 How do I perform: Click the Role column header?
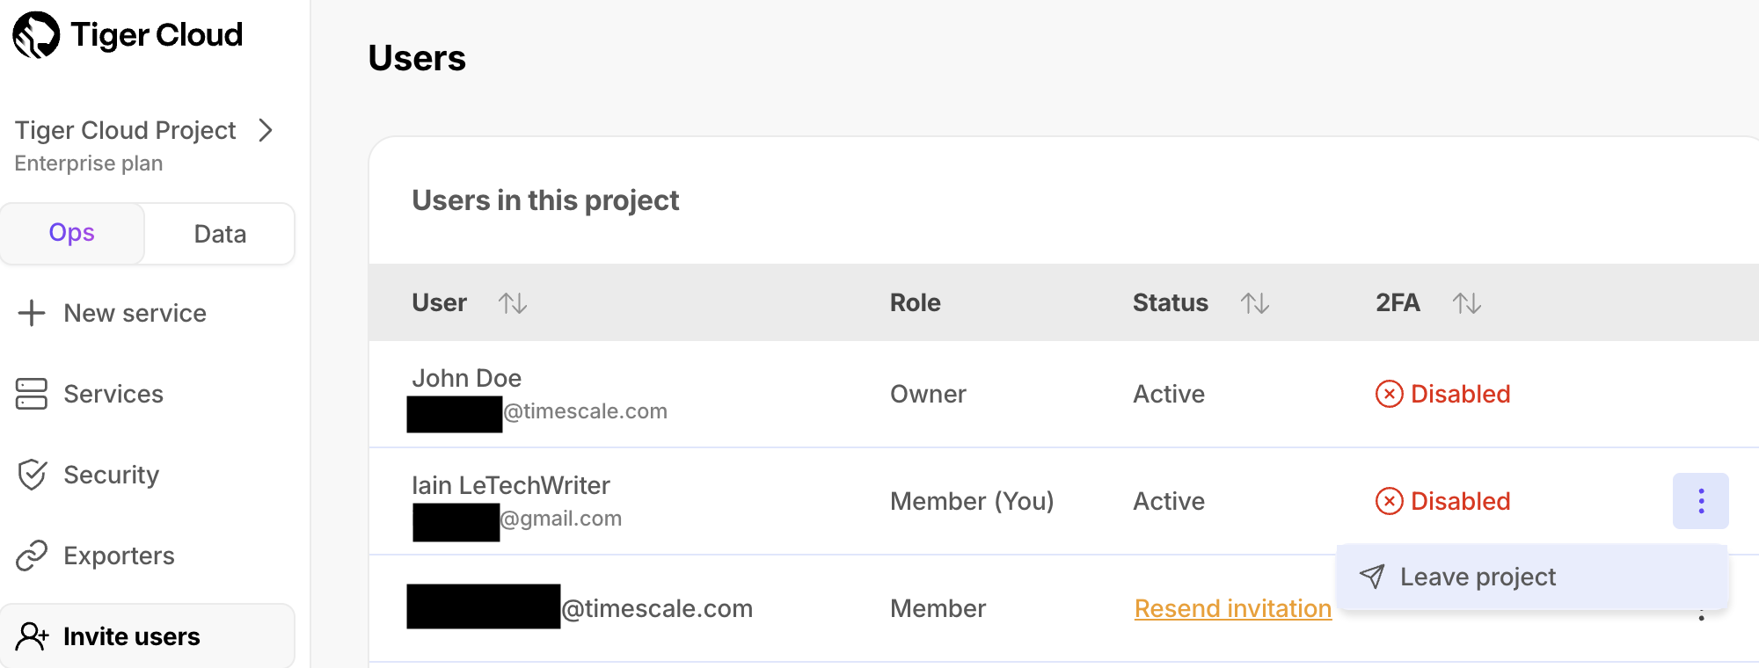tap(916, 302)
